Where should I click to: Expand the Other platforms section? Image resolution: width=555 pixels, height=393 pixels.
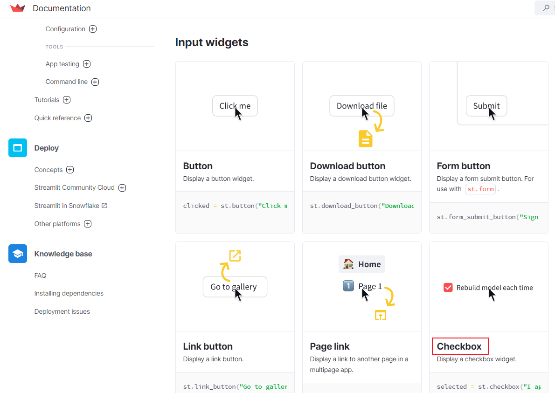pyautogui.click(x=88, y=224)
